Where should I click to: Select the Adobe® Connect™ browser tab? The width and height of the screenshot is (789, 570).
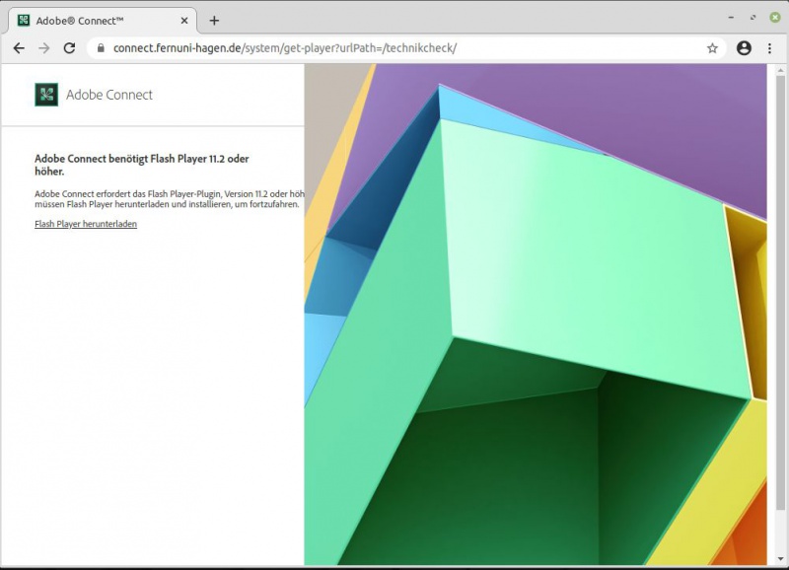[x=103, y=21]
